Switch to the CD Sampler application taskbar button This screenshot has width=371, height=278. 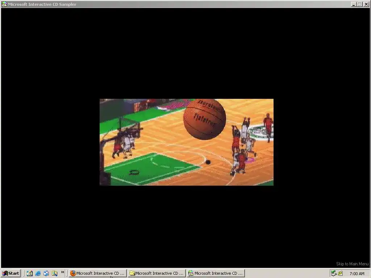coord(216,273)
